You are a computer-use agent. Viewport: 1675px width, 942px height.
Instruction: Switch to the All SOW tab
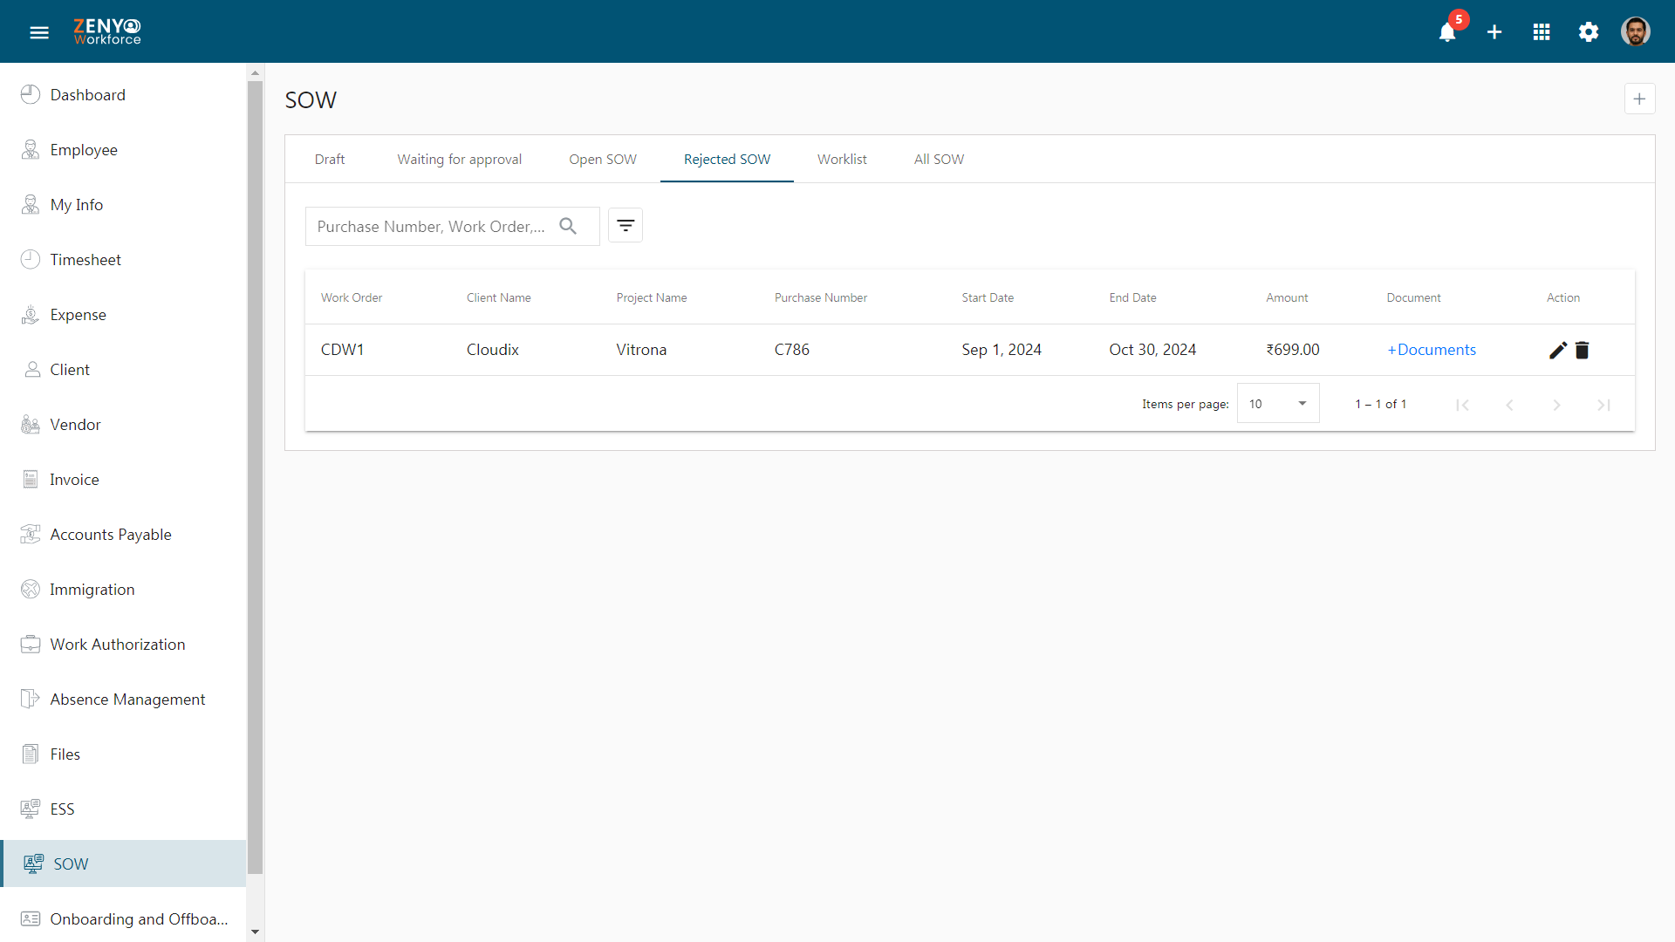pyautogui.click(x=939, y=159)
